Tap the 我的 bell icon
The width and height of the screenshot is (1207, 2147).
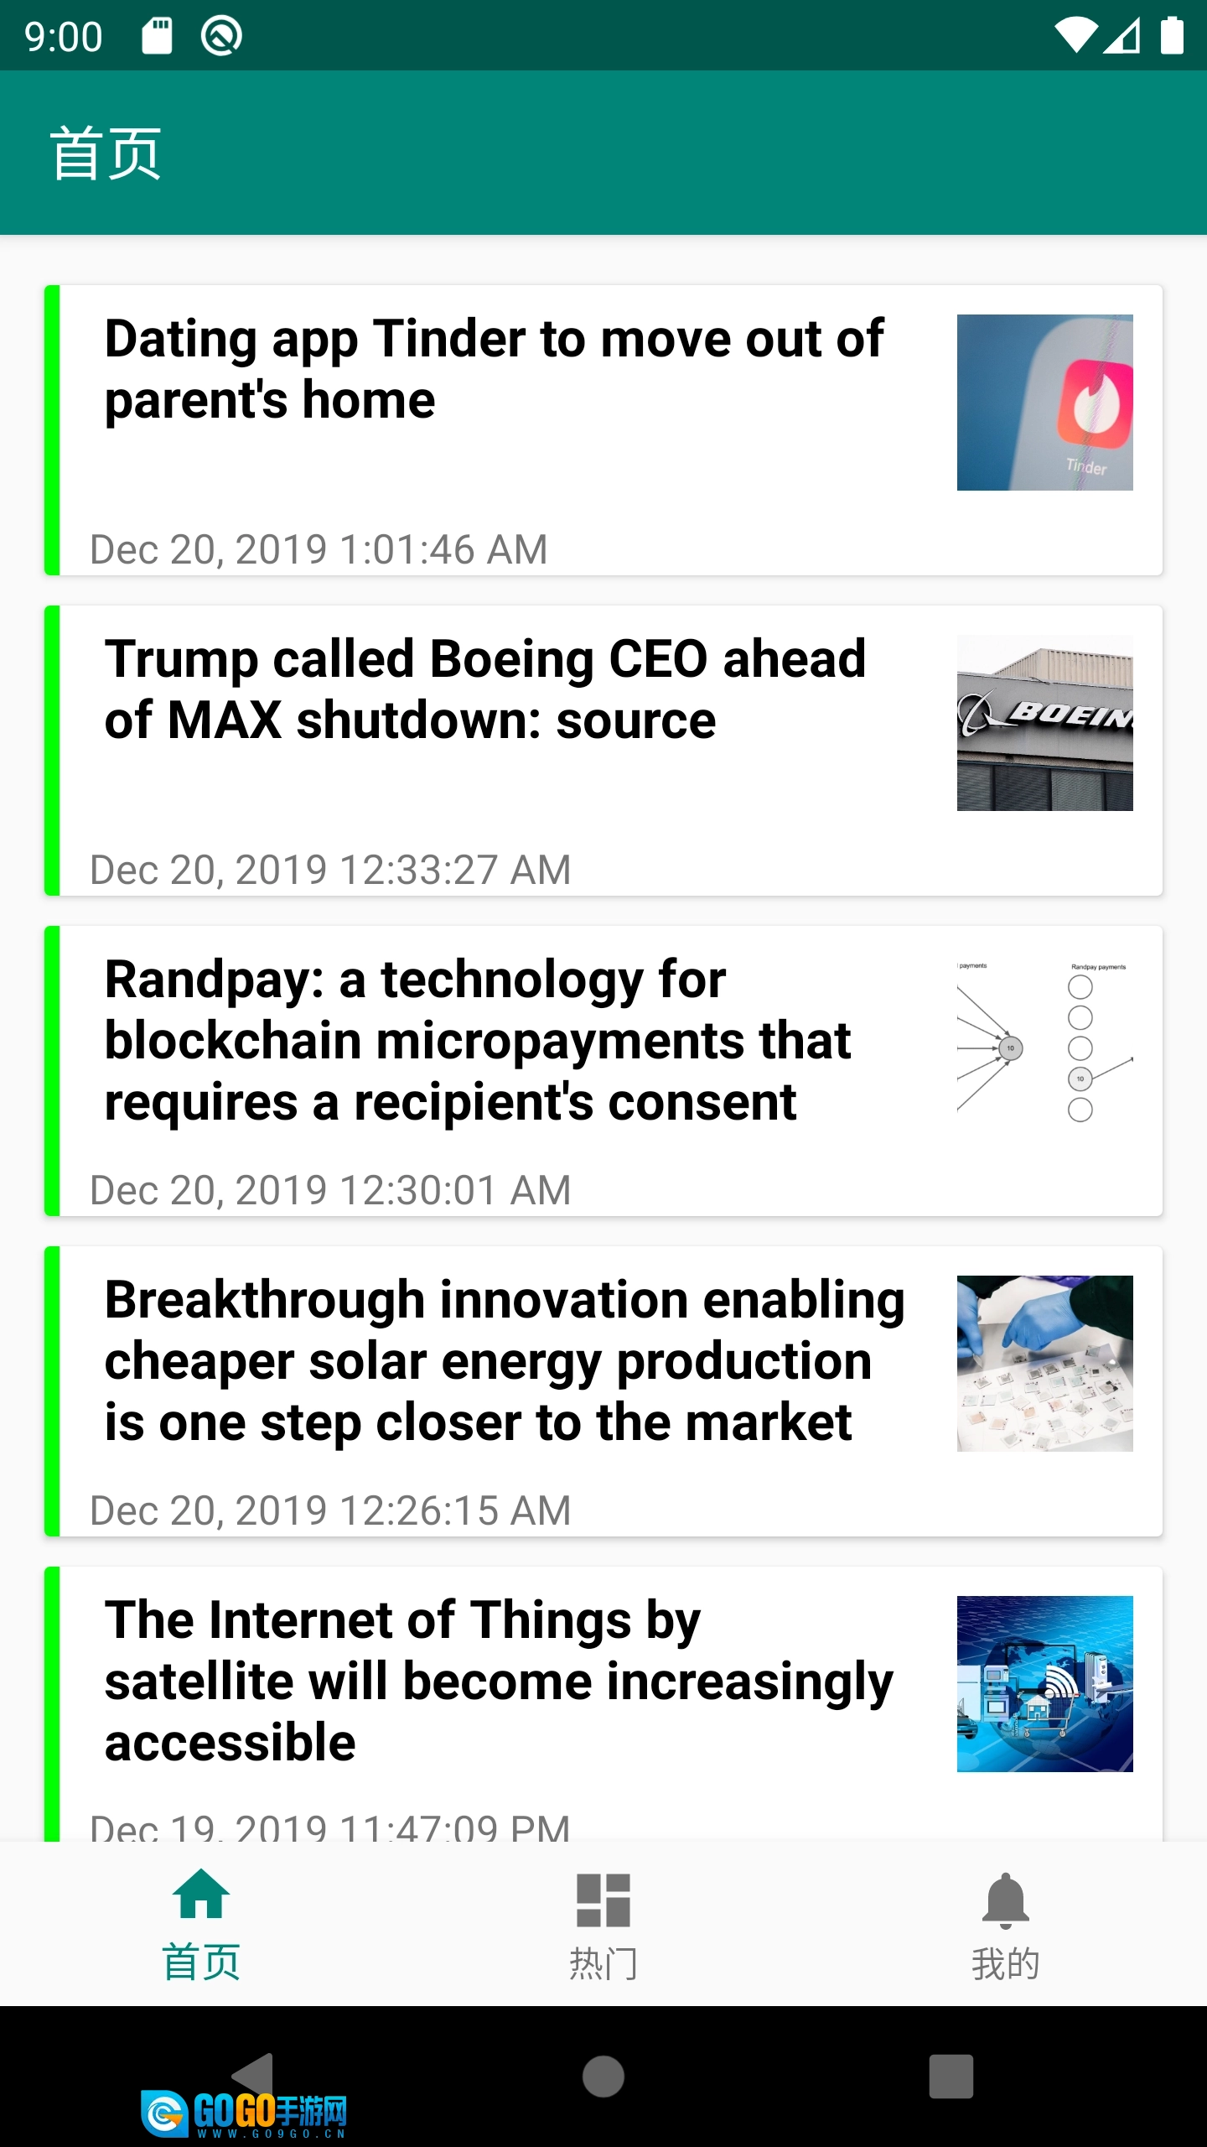click(1005, 1900)
